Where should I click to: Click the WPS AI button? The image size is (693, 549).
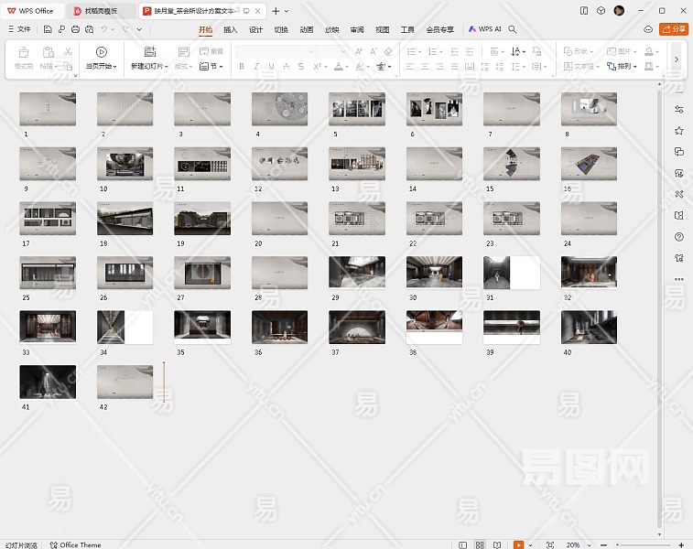[485, 29]
